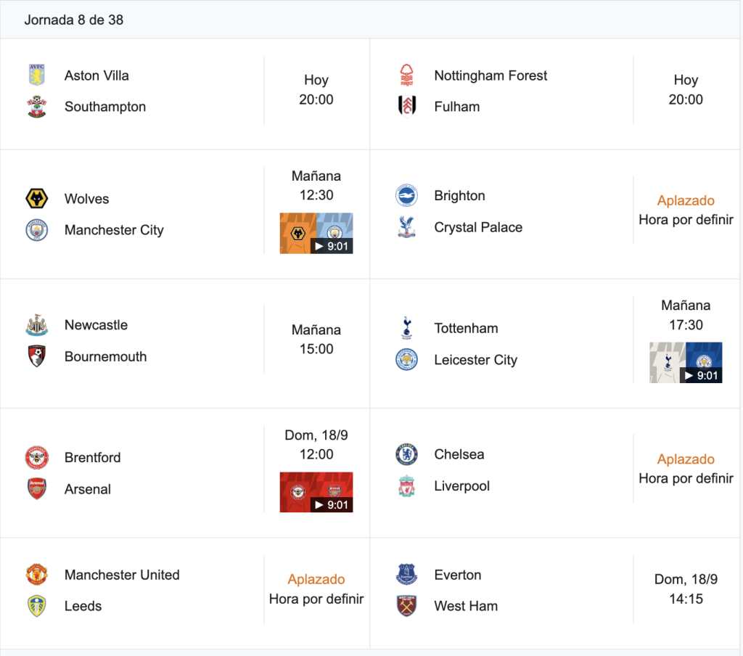Click the Aston Villa club crest

click(x=36, y=75)
